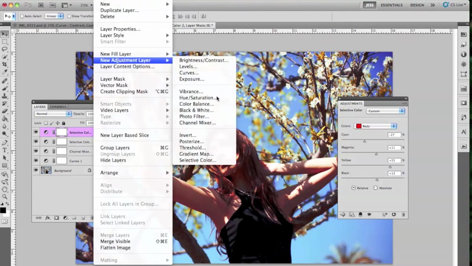Click add layer mask icon in Layers panel
This screenshot has height=266, width=472.
[57, 218]
